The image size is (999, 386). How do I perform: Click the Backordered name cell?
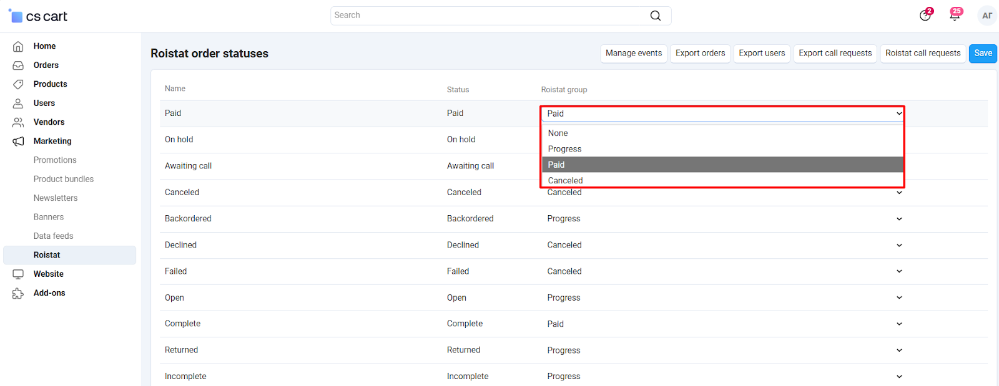point(188,219)
